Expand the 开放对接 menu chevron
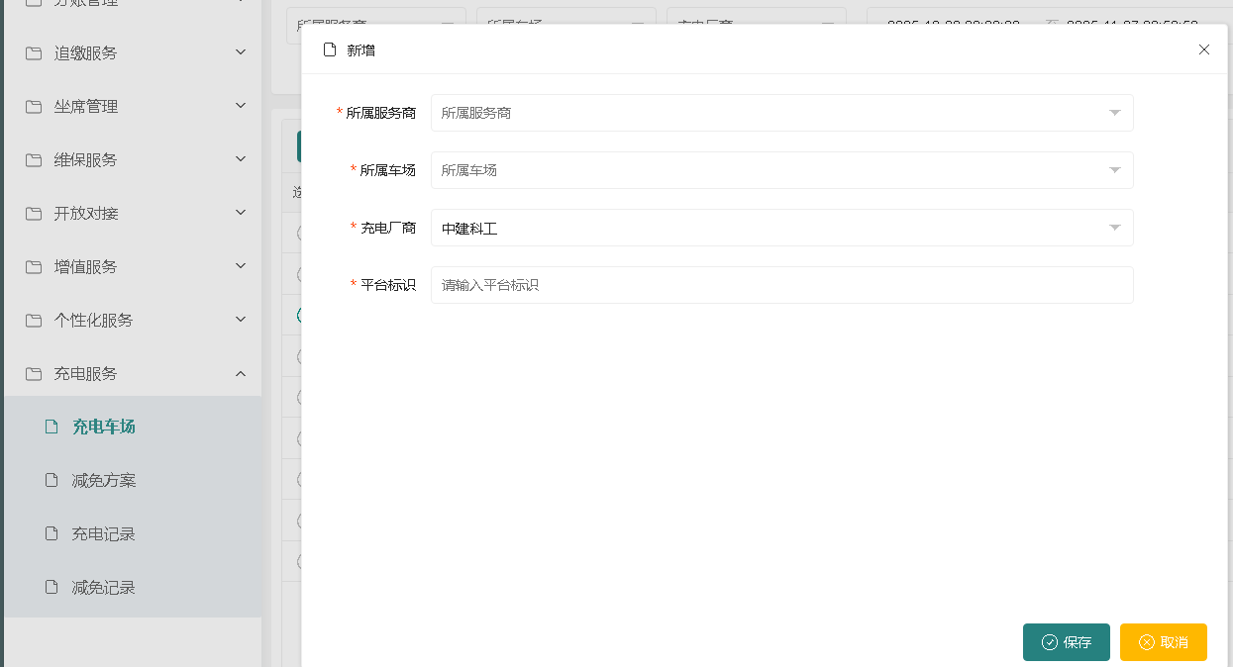 click(241, 214)
